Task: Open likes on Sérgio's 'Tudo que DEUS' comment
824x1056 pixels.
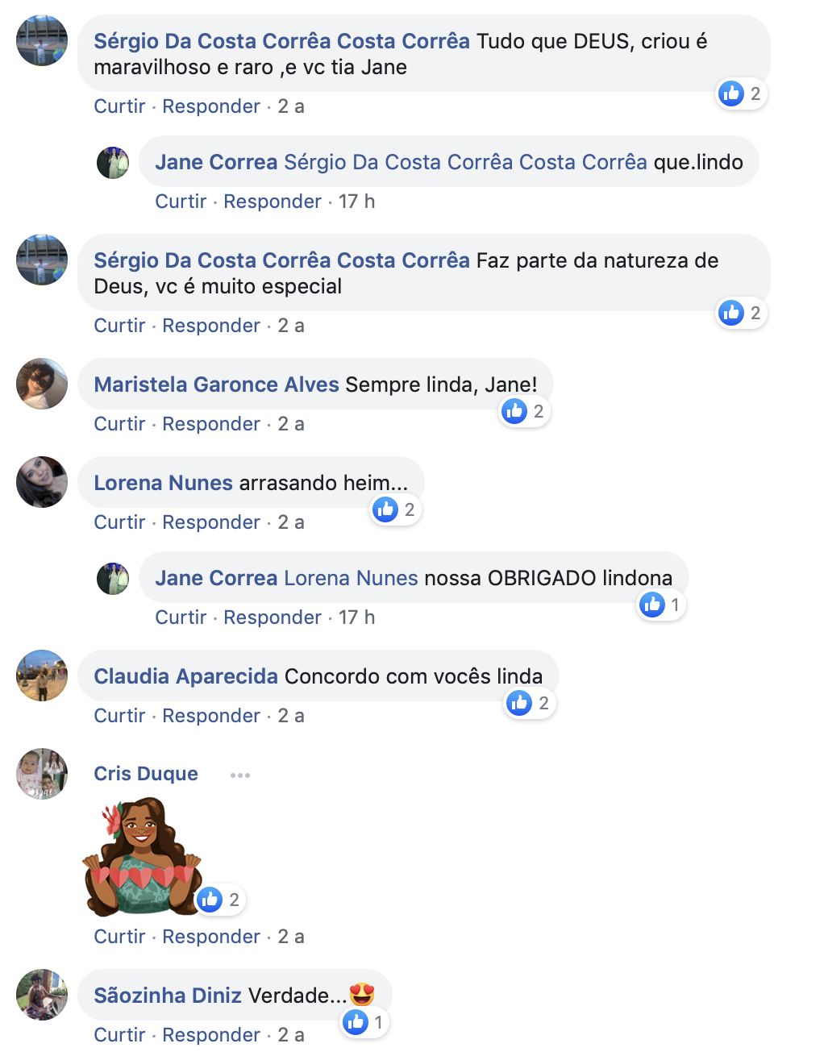Action: pos(742,94)
